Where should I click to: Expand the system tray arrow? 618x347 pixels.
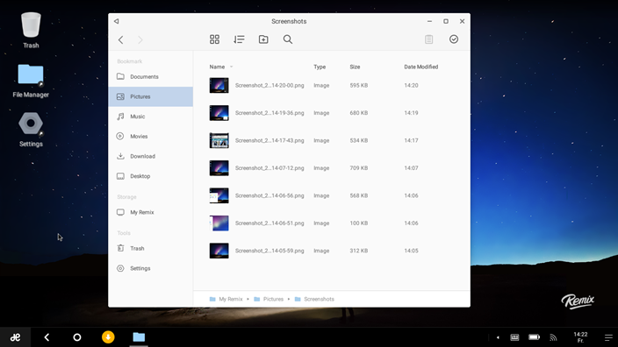(498, 337)
